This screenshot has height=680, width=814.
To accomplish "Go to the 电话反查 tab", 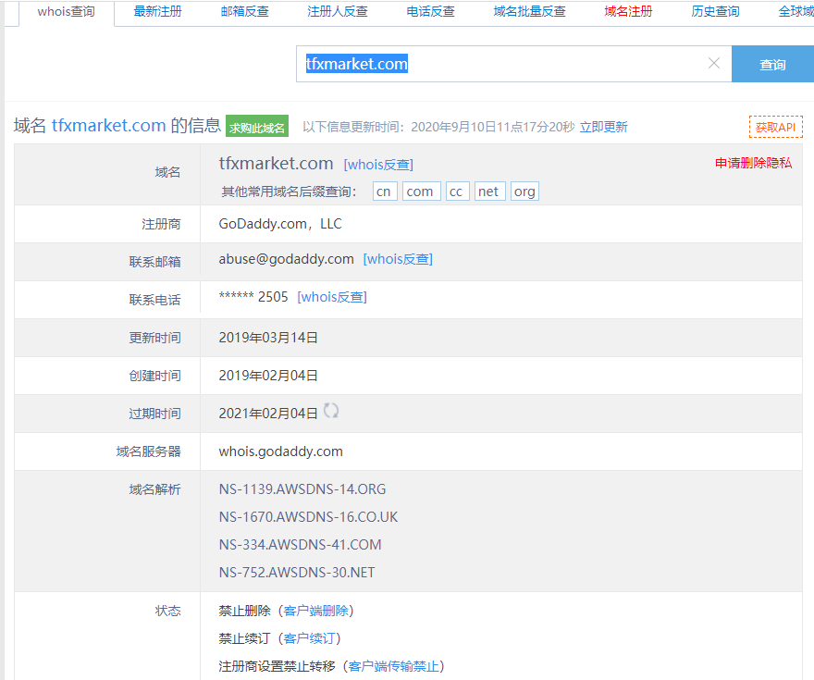I will point(431,12).
